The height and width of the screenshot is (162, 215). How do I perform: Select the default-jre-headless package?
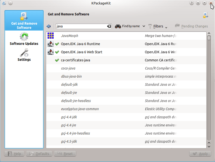[126, 101]
